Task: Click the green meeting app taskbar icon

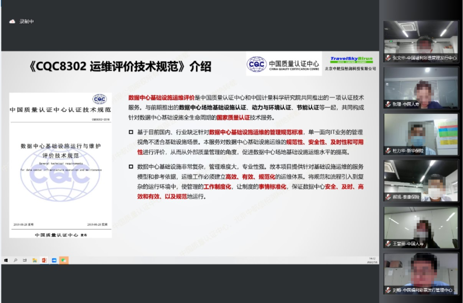Action: click(x=64, y=260)
